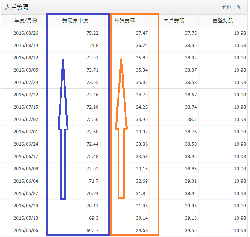Select the 2016/07/22 date cell
250x237 pixels.
26,95
